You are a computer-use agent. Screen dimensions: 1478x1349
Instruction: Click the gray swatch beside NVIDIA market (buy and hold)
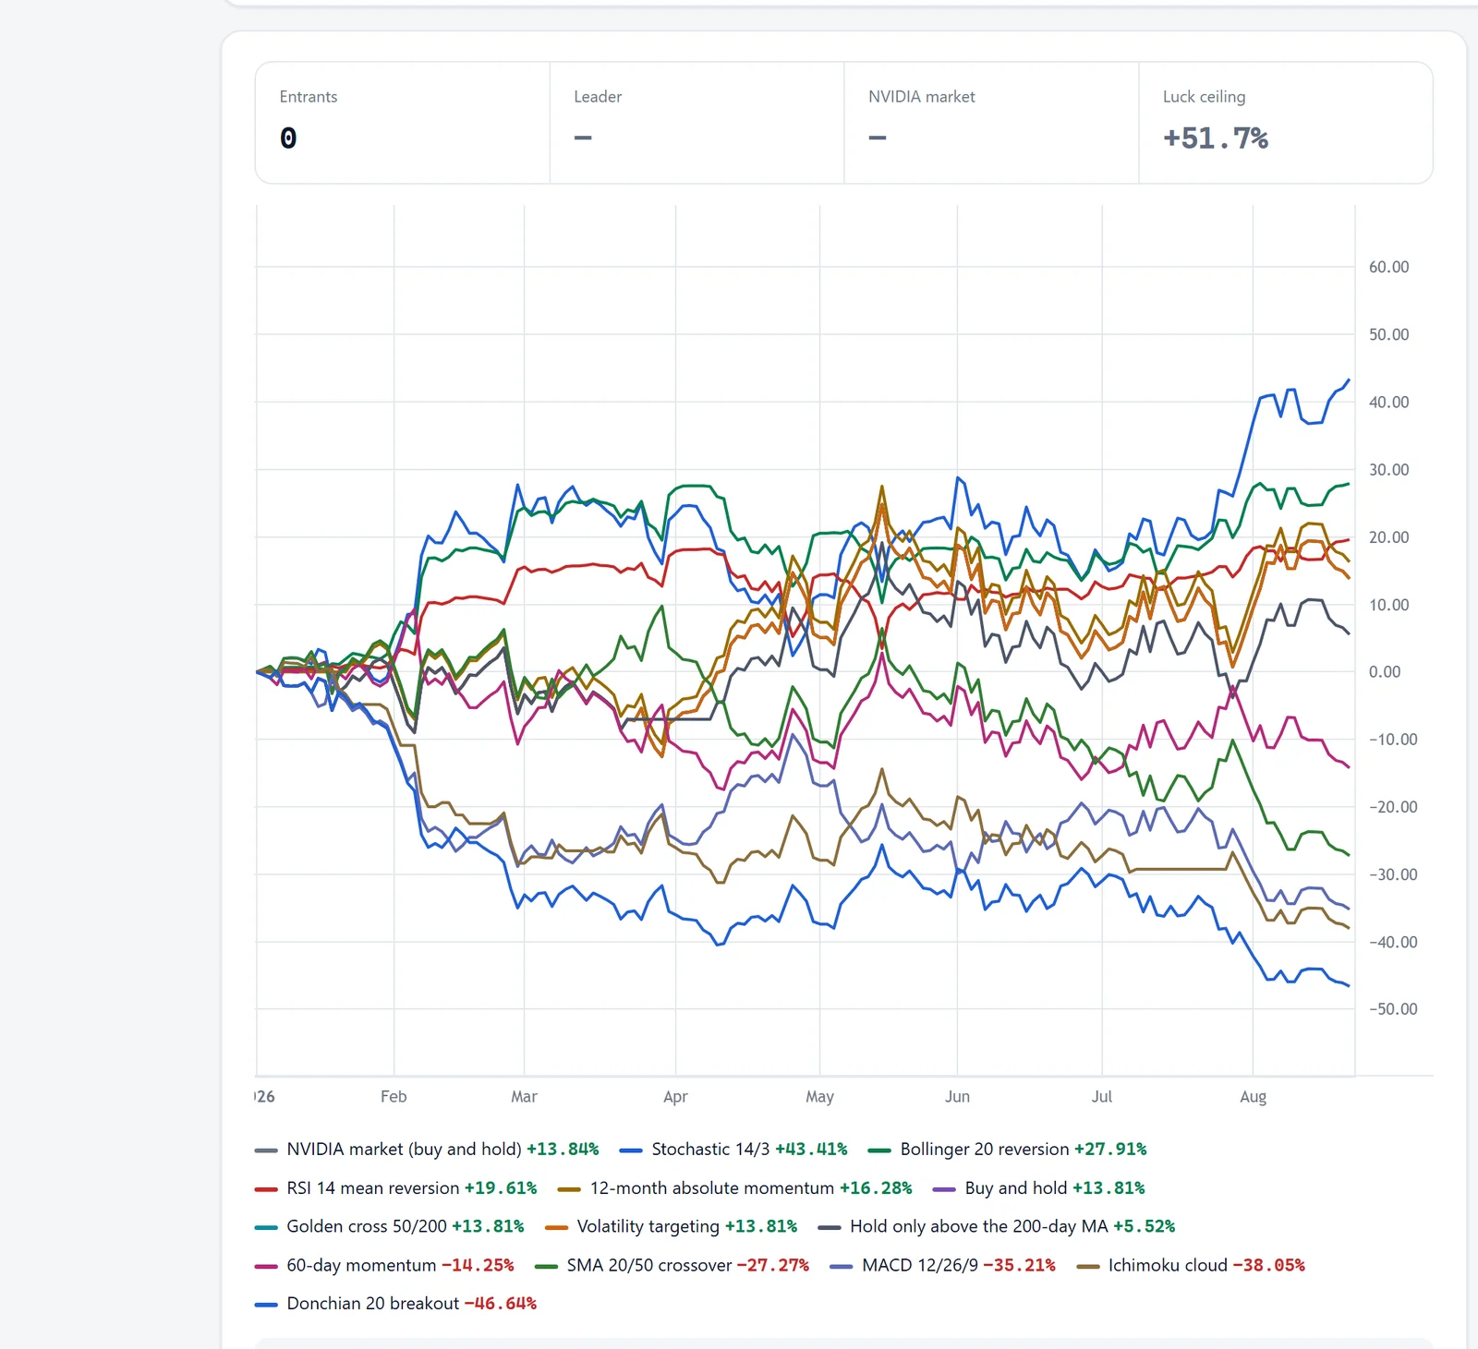coord(266,1150)
